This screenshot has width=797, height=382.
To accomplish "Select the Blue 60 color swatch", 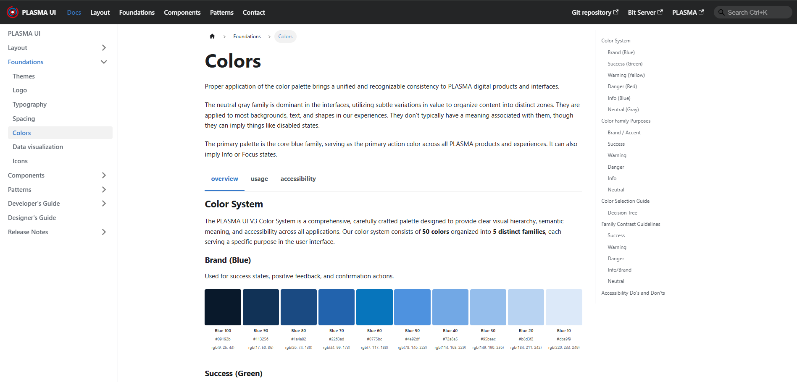I will pyautogui.click(x=374, y=307).
